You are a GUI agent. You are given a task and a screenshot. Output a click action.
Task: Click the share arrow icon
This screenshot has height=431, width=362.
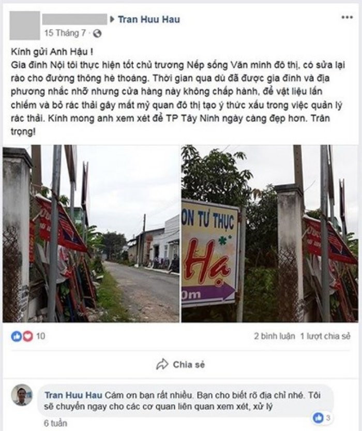click(x=162, y=364)
